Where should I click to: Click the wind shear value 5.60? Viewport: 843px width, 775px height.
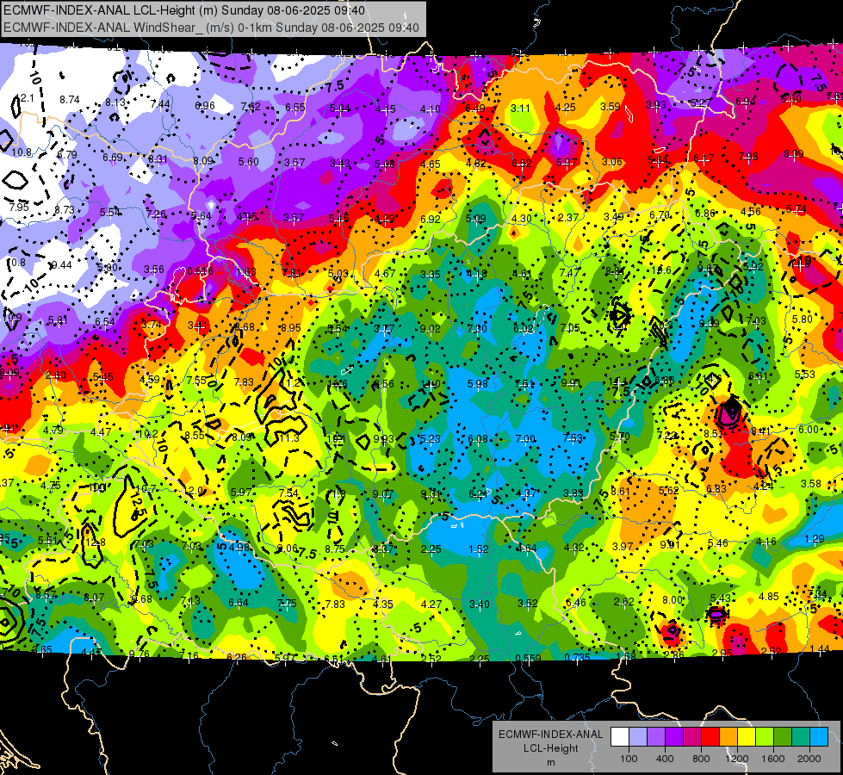pos(248,161)
